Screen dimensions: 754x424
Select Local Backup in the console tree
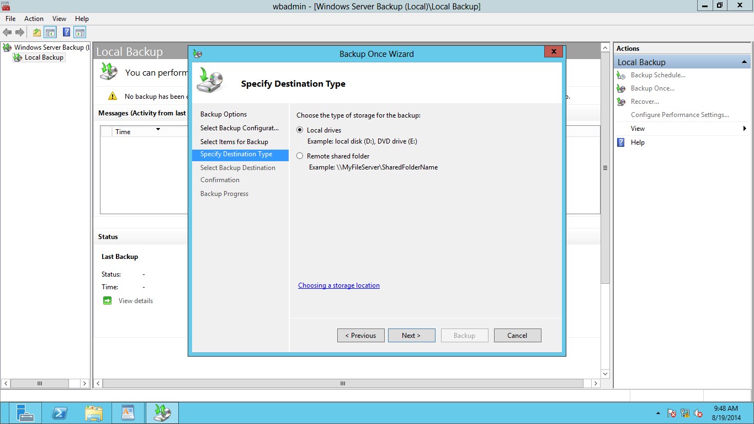pos(44,57)
